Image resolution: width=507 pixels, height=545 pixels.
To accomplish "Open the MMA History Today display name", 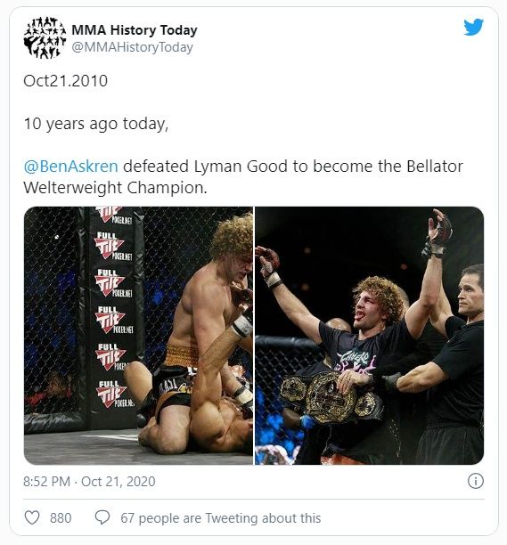I will [135, 30].
